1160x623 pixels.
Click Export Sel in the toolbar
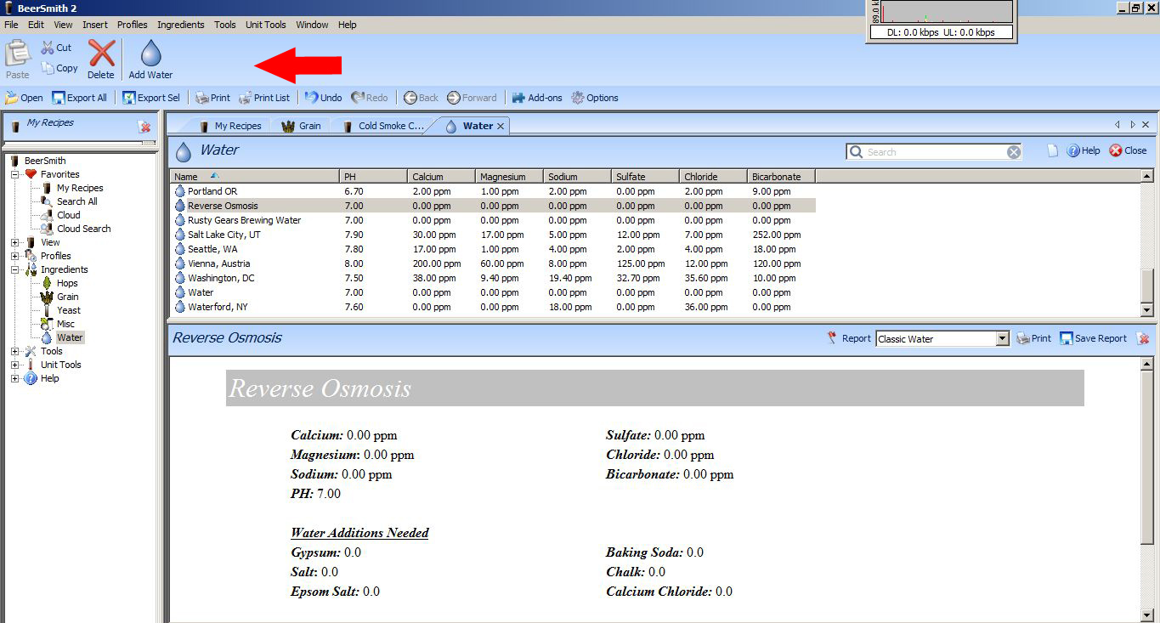click(150, 98)
